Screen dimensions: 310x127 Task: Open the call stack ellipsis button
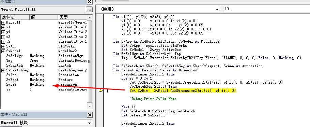coord(89,10)
